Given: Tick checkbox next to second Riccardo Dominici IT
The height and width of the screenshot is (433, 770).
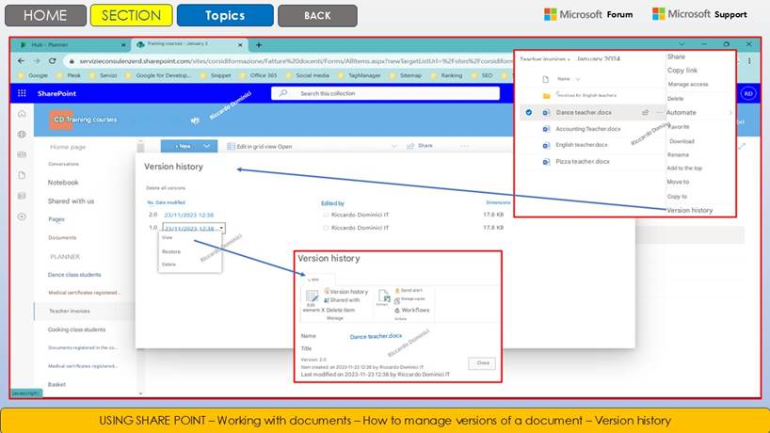Looking at the screenshot, I should (x=326, y=228).
